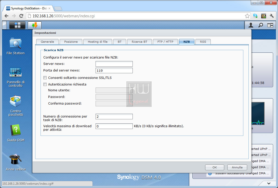The width and height of the screenshot is (278, 188).
Task: Switch to the RSS tab
Action: (203, 42)
